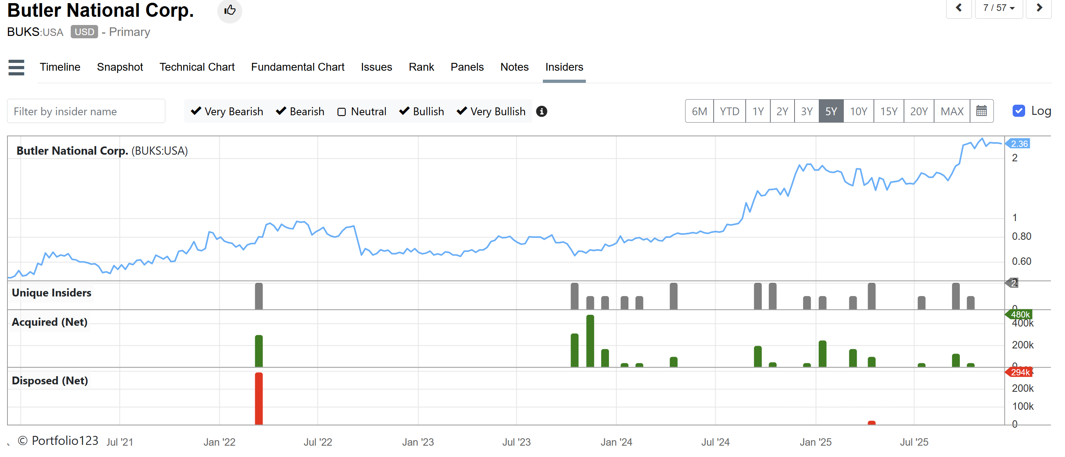
Task: Uncheck the Log scale checkbox
Action: [1018, 111]
